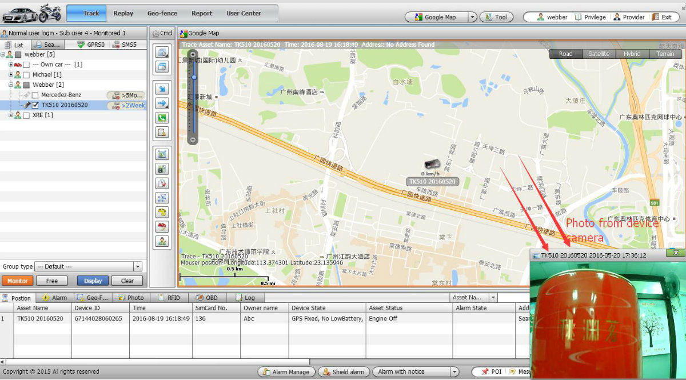Switch to the Replay tab

(x=123, y=13)
